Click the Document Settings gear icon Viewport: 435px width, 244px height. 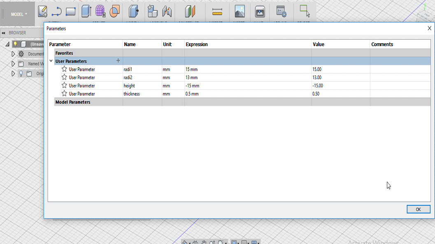pyautogui.click(x=21, y=54)
